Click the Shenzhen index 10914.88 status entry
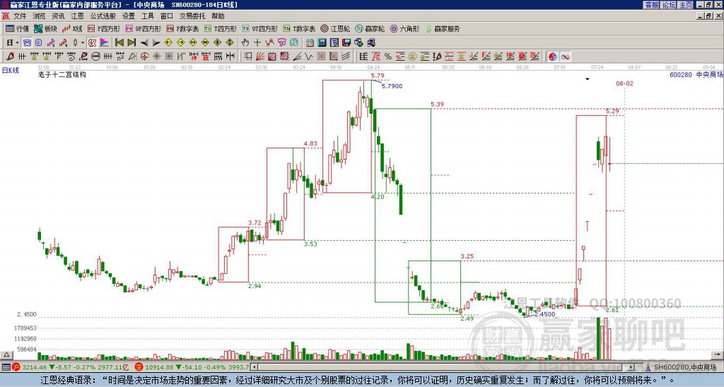Viewport: 724px width, 387px height. [192, 367]
